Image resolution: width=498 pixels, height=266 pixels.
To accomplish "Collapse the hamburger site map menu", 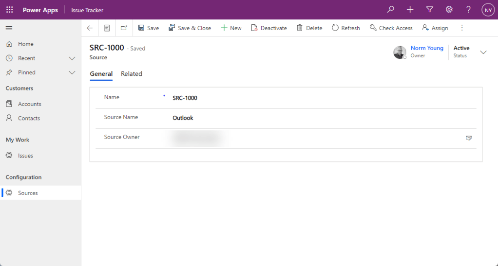I will tap(9, 28).
